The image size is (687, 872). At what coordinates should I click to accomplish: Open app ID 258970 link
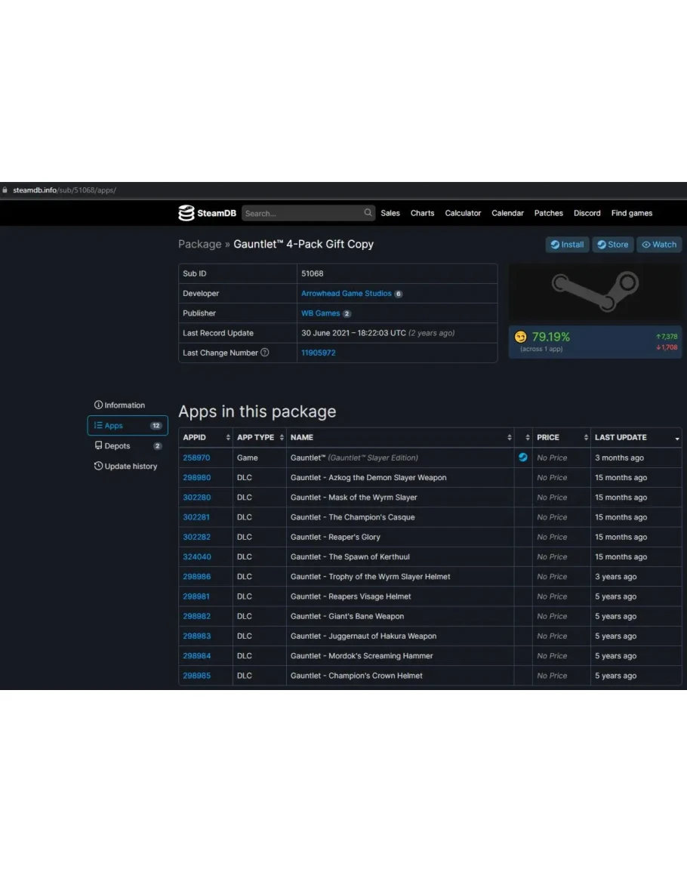click(196, 458)
